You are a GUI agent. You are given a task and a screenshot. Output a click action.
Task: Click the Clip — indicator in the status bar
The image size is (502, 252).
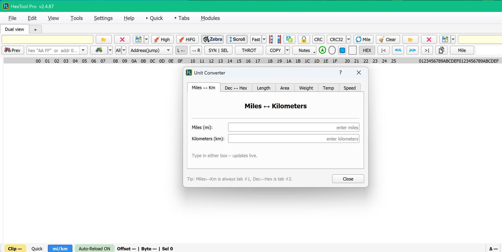(x=15, y=249)
